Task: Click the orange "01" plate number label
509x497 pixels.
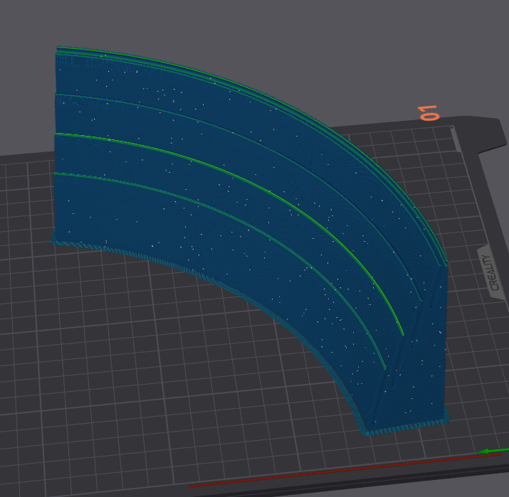Action: click(429, 113)
